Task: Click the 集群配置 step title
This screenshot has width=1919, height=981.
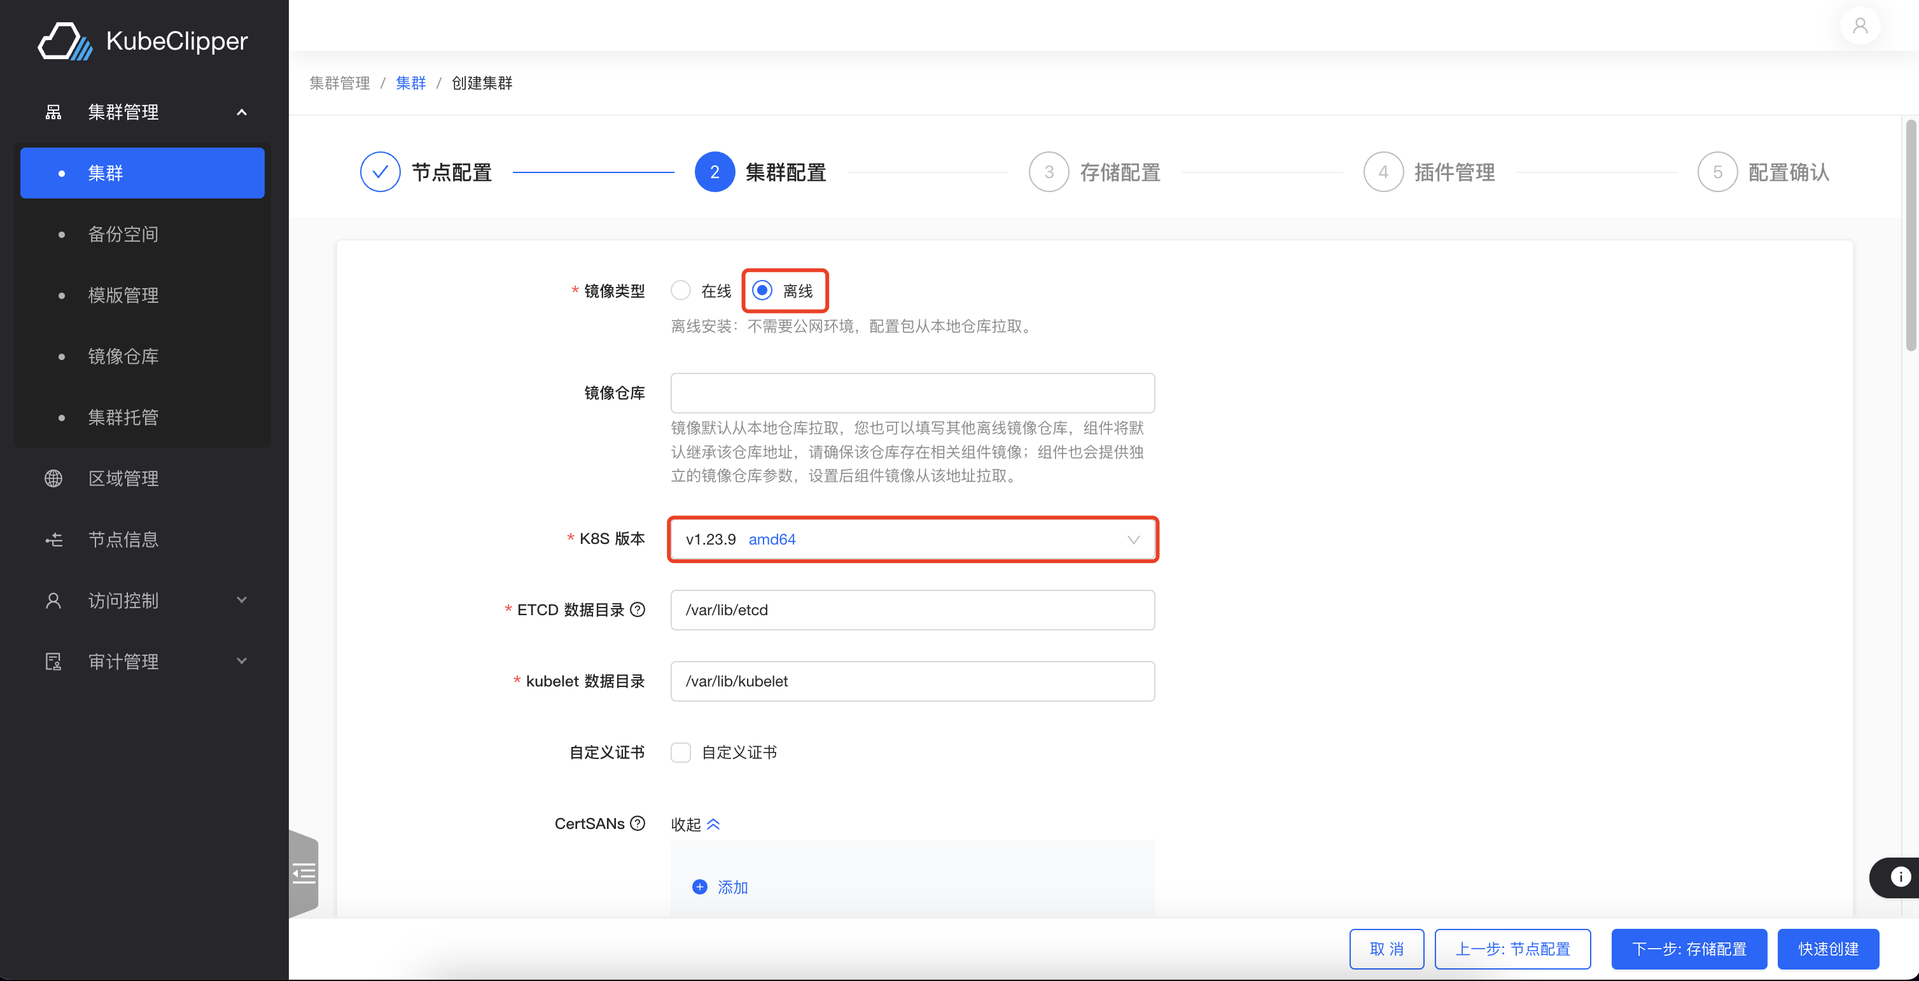Action: (x=786, y=172)
